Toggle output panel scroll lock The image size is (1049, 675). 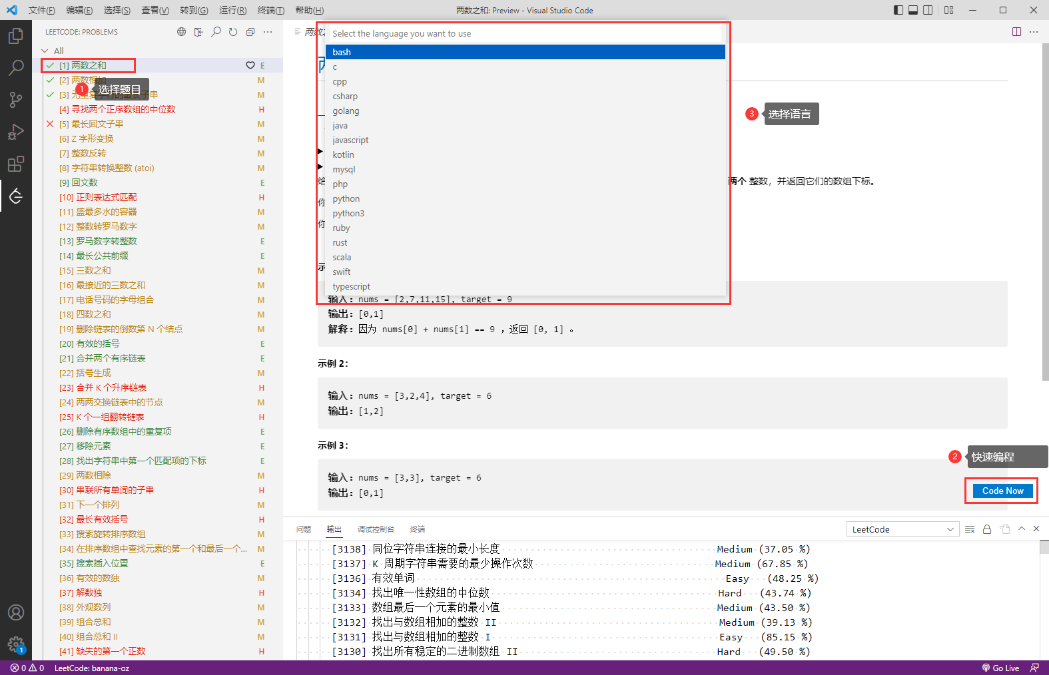coord(987,529)
